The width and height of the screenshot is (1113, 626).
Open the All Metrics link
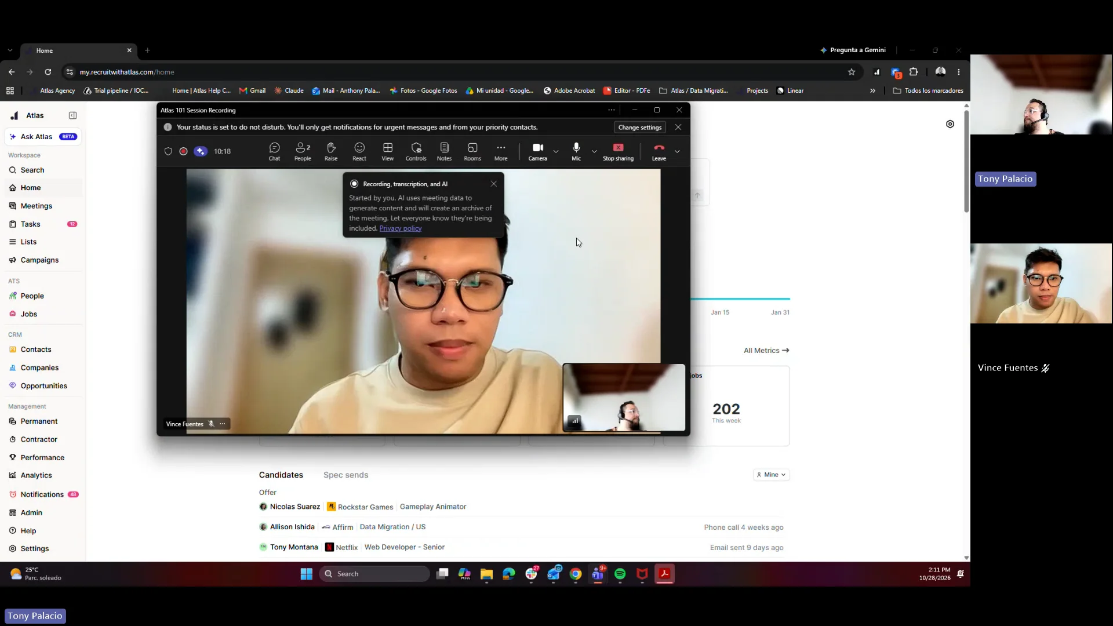pyautogui.click(x=766, y=351)
